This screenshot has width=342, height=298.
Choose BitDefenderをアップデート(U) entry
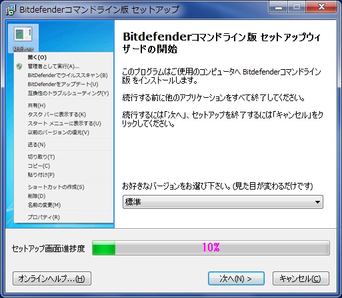(x=63, y=84)
